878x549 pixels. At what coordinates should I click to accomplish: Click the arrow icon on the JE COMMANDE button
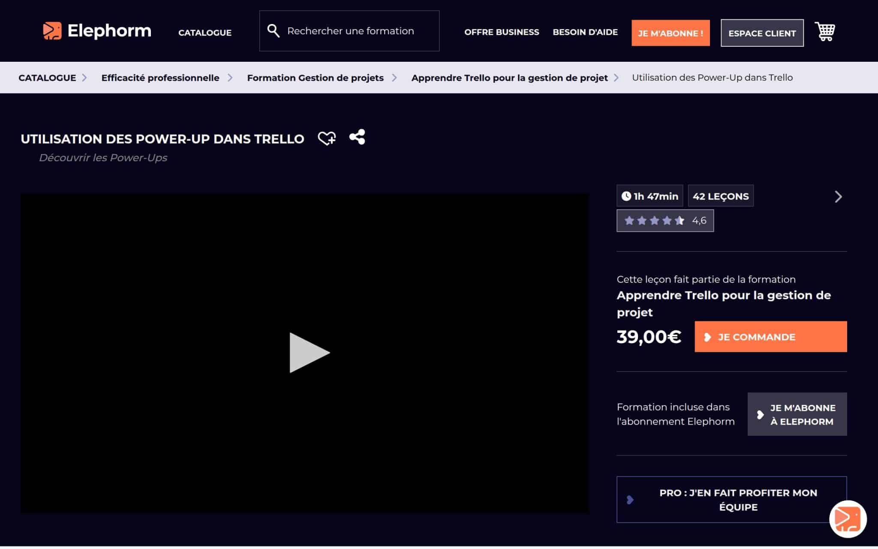coord(707,337)
